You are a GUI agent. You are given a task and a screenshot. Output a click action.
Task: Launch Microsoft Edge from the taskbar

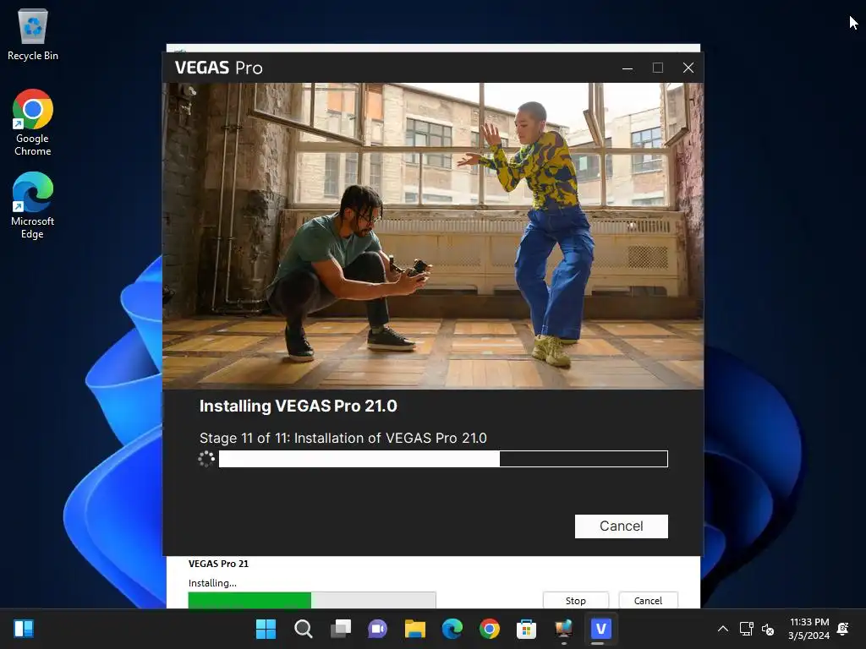click(452, 629)
